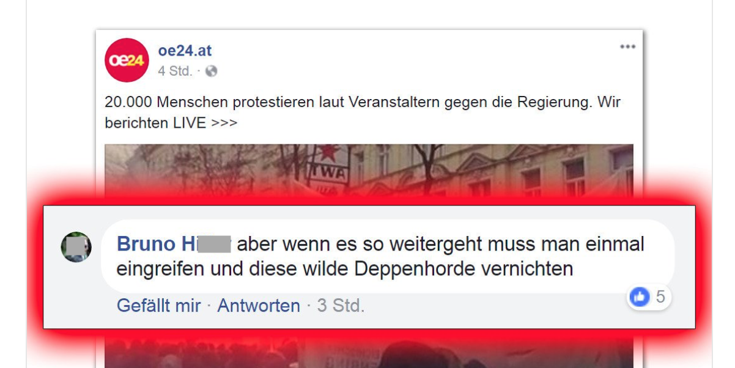The width and height of the screenshot is (735, 368).
Task: Open the "Bruno Hi" commenter name link
Action: pyautogui.click(x=174, y=244)
